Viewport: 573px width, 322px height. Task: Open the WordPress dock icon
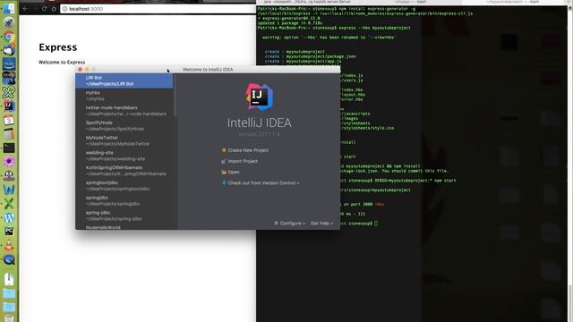click(9, 217)
